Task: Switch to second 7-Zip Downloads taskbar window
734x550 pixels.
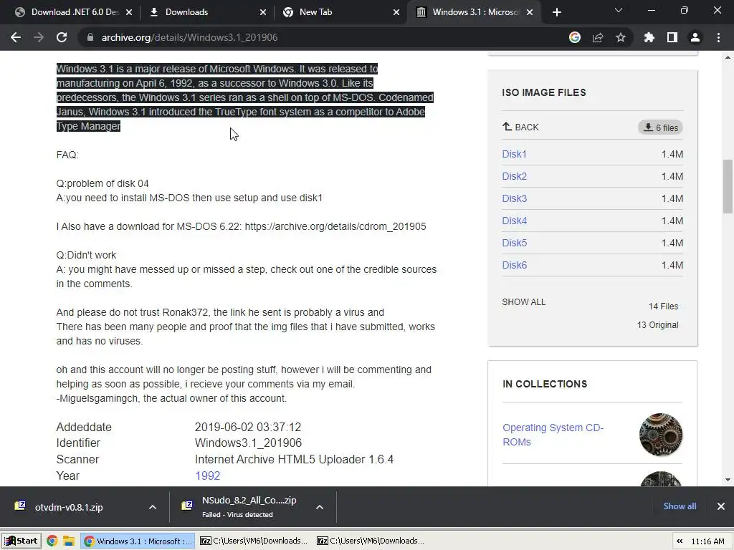Action: coord(371,541)
